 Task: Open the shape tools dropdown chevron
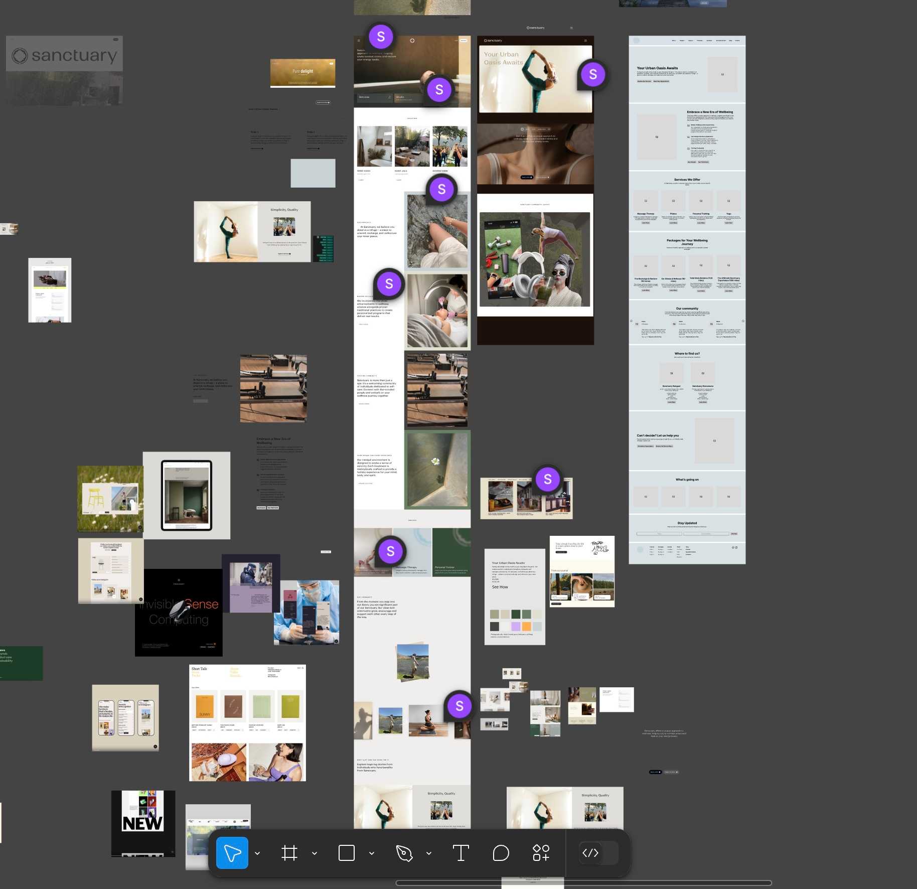pyautogui.click(x=372, y=853)
